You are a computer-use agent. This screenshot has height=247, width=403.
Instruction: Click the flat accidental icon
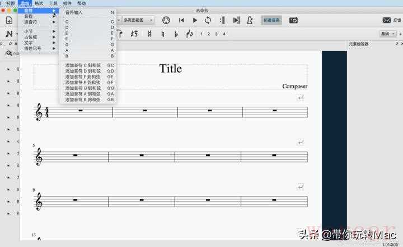(176, 34)
